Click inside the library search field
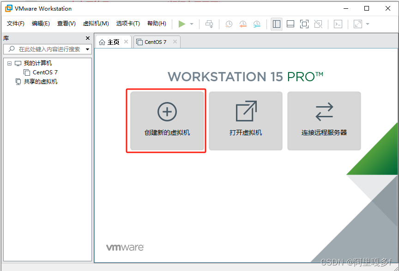The height and width of the screenshot is (271, 399). pyautogui.click(x=46, y=49)
